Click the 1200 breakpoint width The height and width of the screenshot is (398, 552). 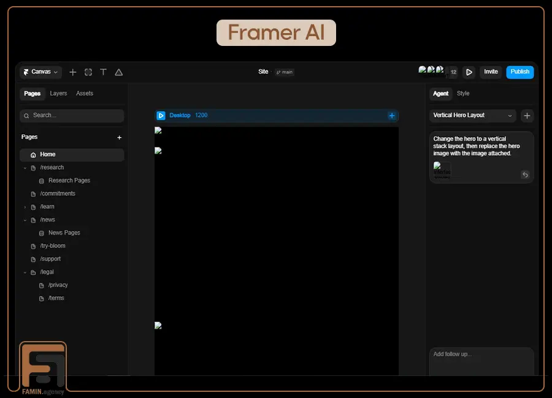click(x=201, y=115)
